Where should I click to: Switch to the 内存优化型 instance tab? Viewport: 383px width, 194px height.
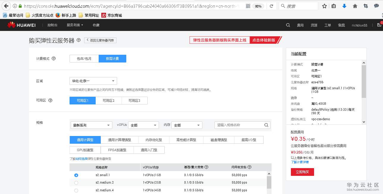[153, 140]
